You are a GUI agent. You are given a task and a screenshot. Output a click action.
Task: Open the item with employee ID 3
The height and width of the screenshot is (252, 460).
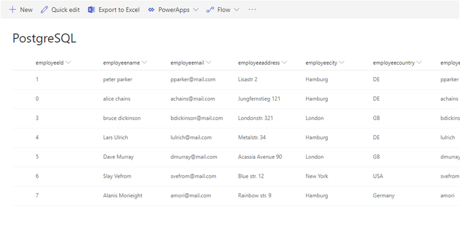(x=37, y=118)
